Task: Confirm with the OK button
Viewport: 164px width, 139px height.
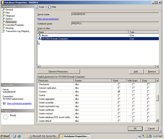Action: (135, 129)
